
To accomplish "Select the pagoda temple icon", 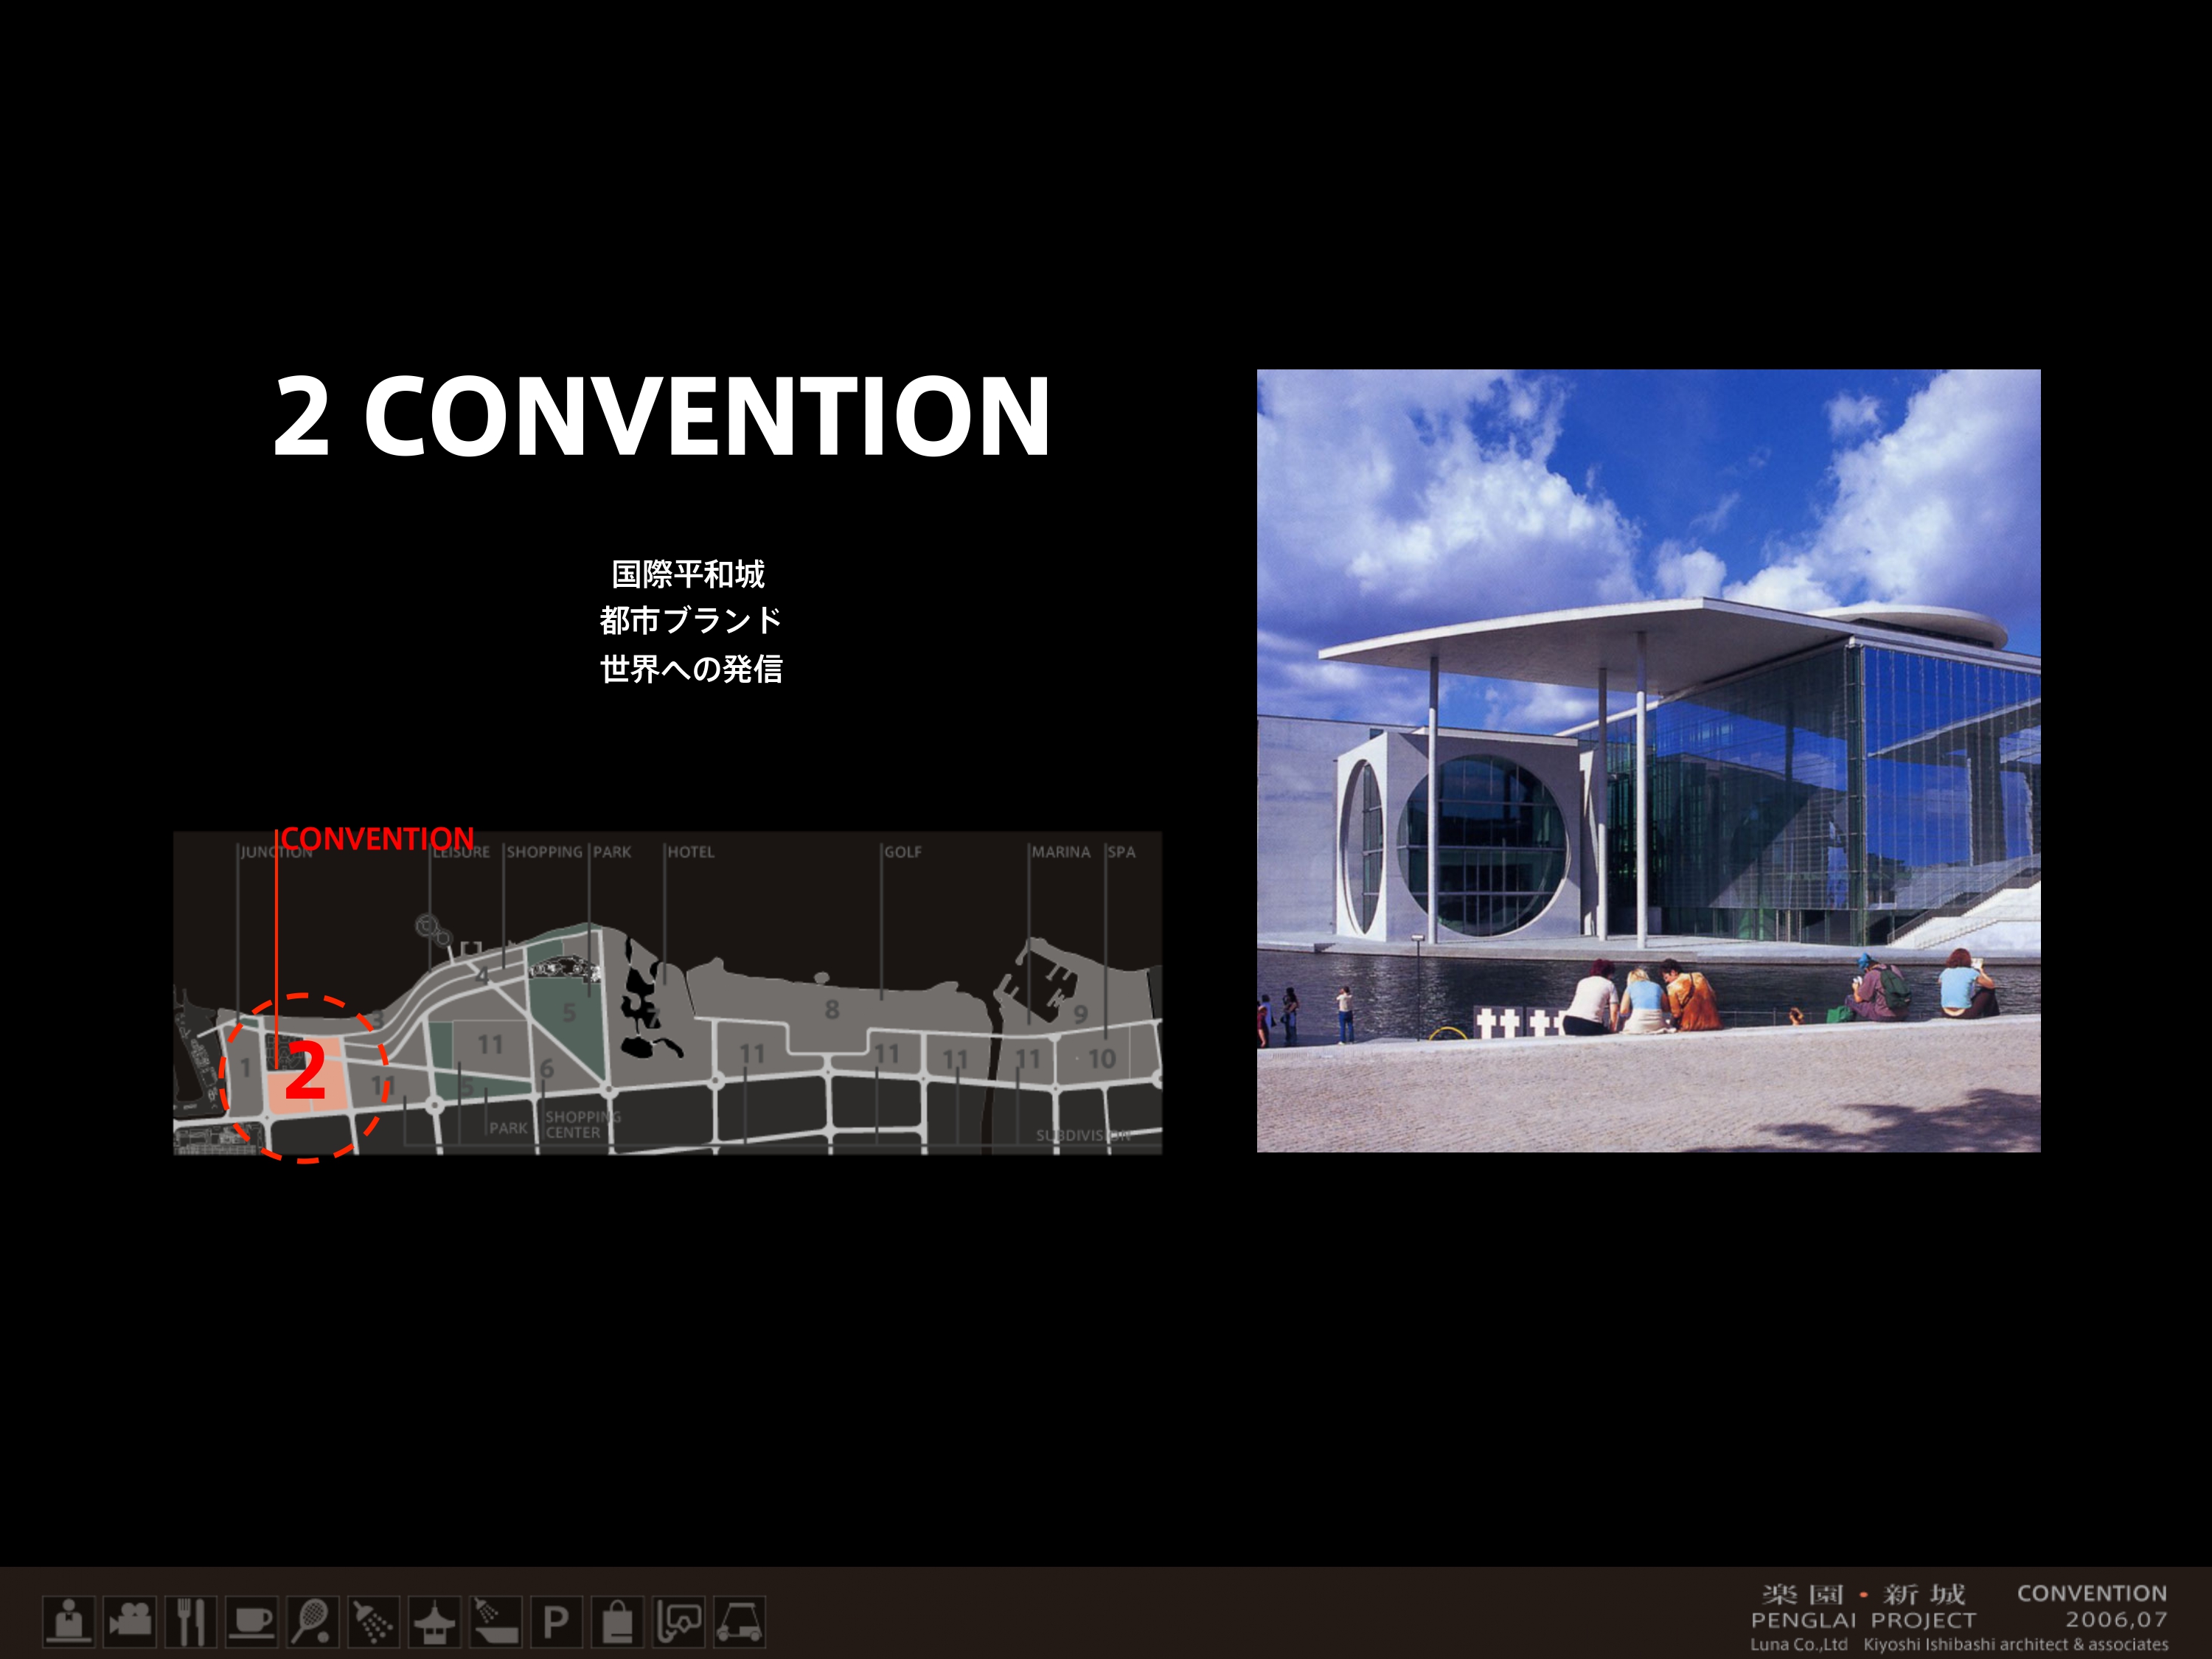I will [435, 1621].
